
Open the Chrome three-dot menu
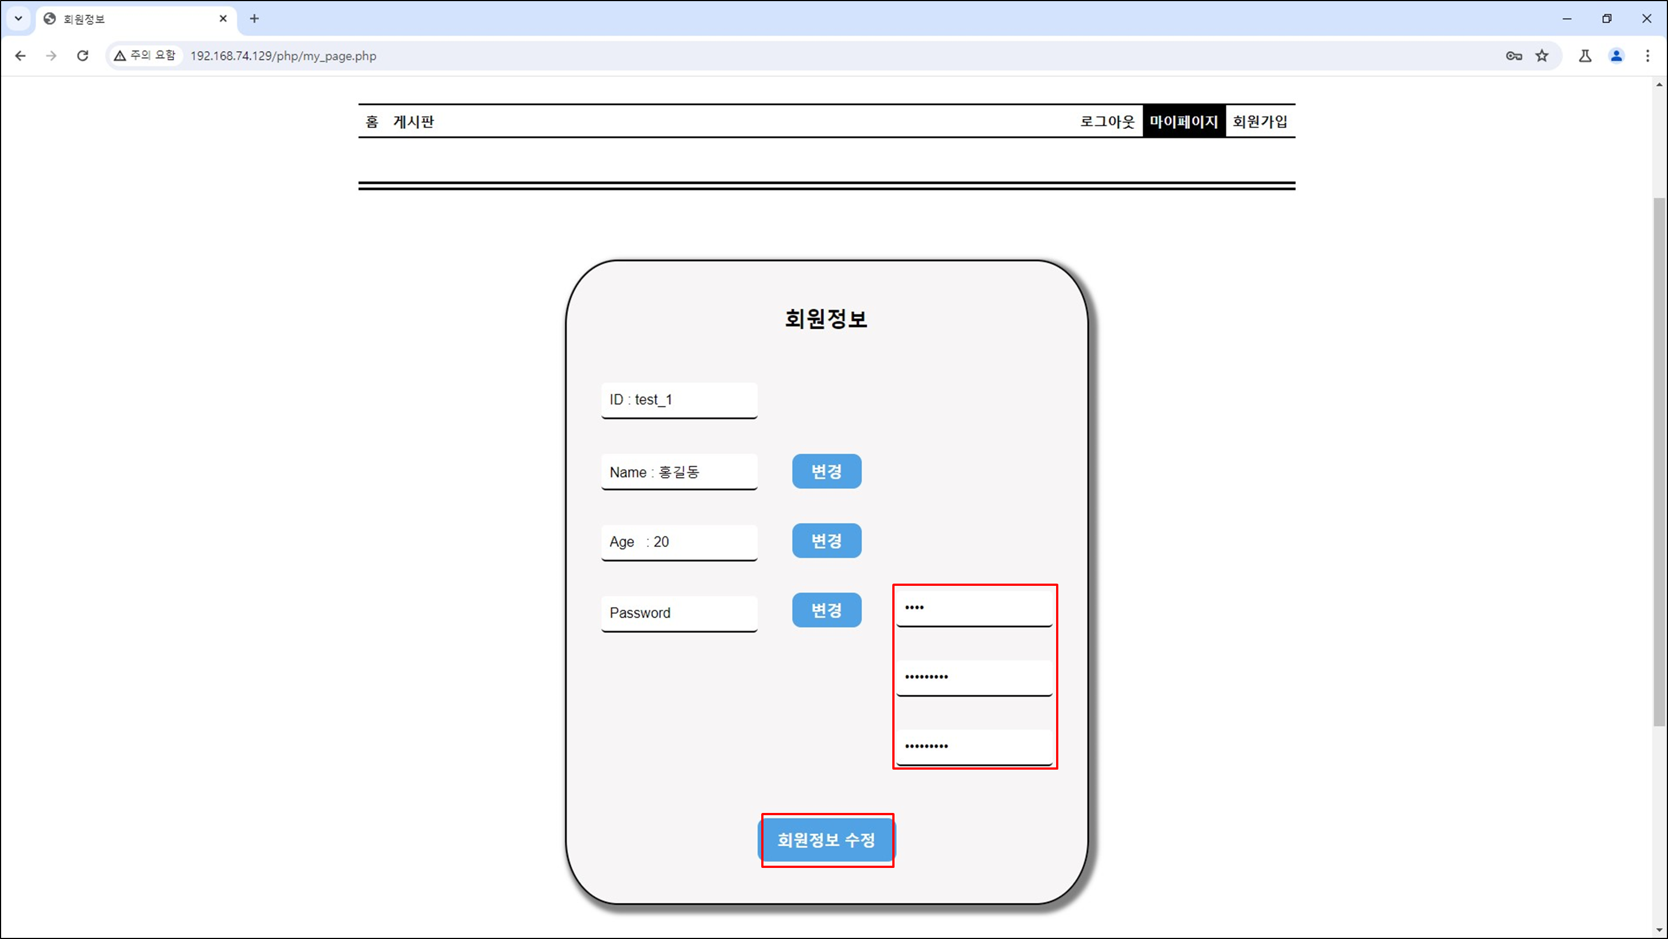pyautogui.click(x=1647, y=56)
